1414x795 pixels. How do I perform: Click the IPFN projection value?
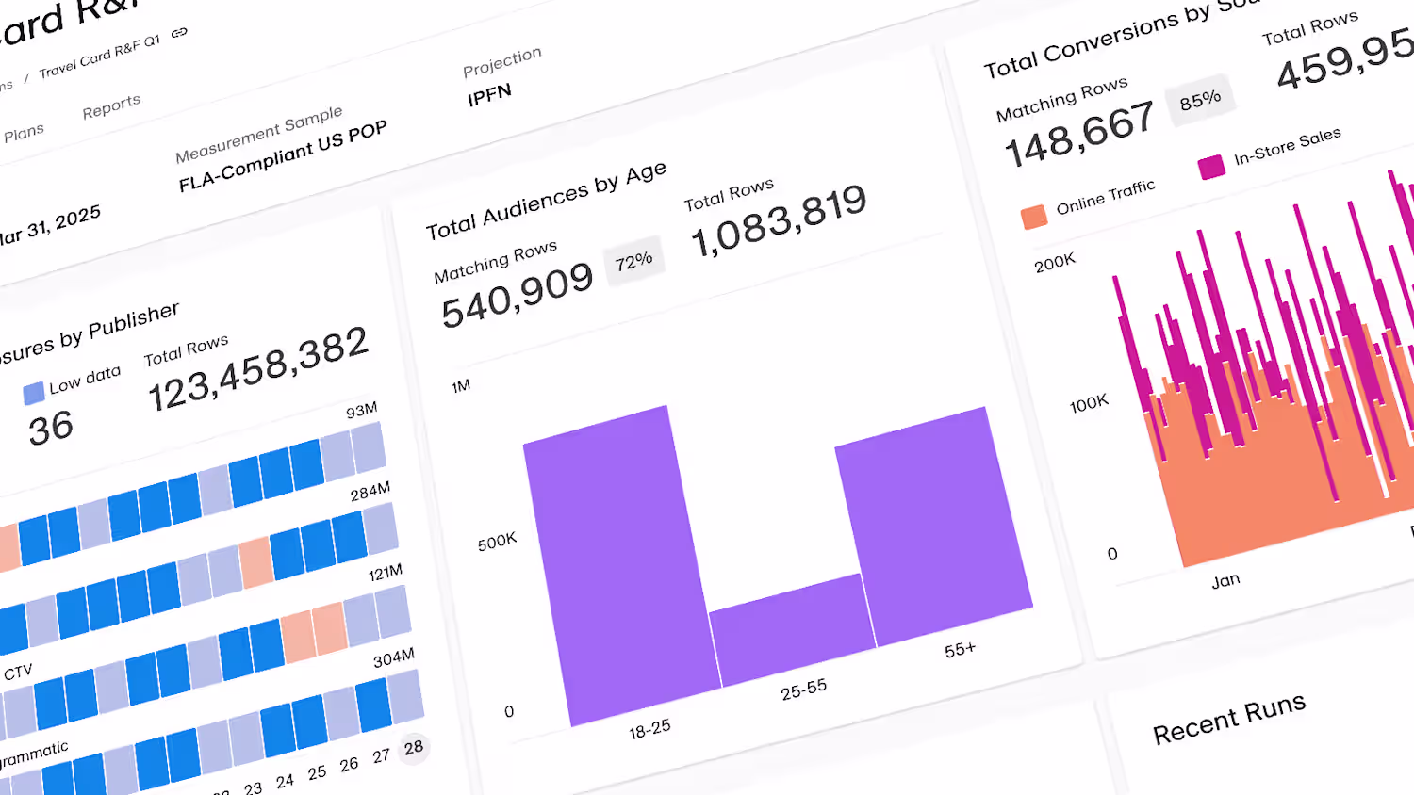tap(489, 94)
